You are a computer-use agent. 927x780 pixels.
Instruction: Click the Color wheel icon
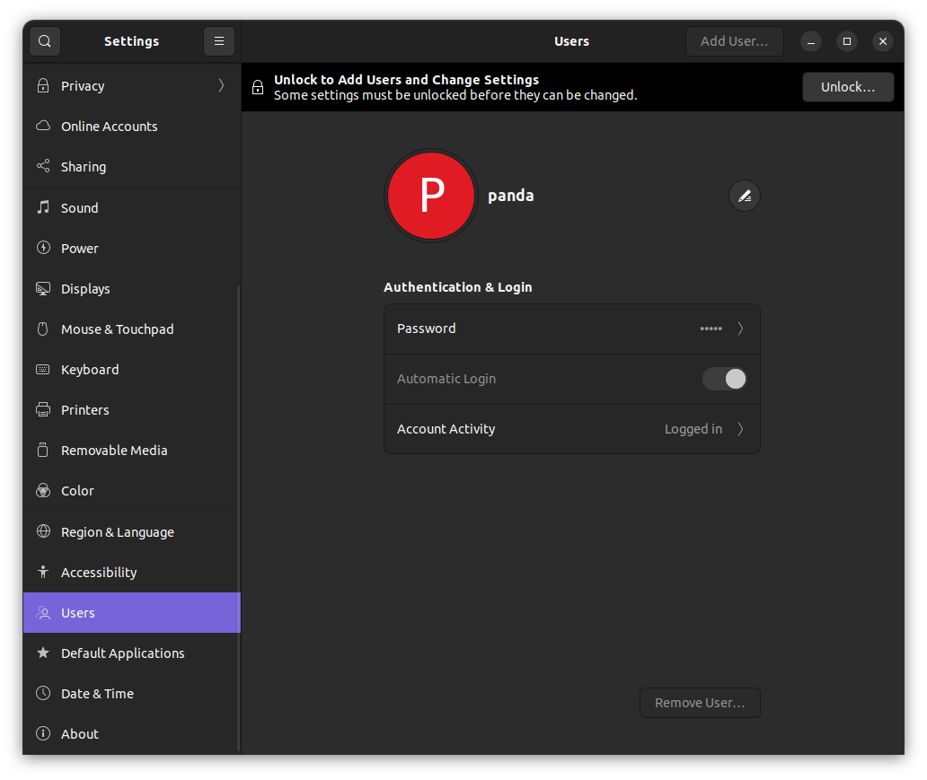click(43, 490)
